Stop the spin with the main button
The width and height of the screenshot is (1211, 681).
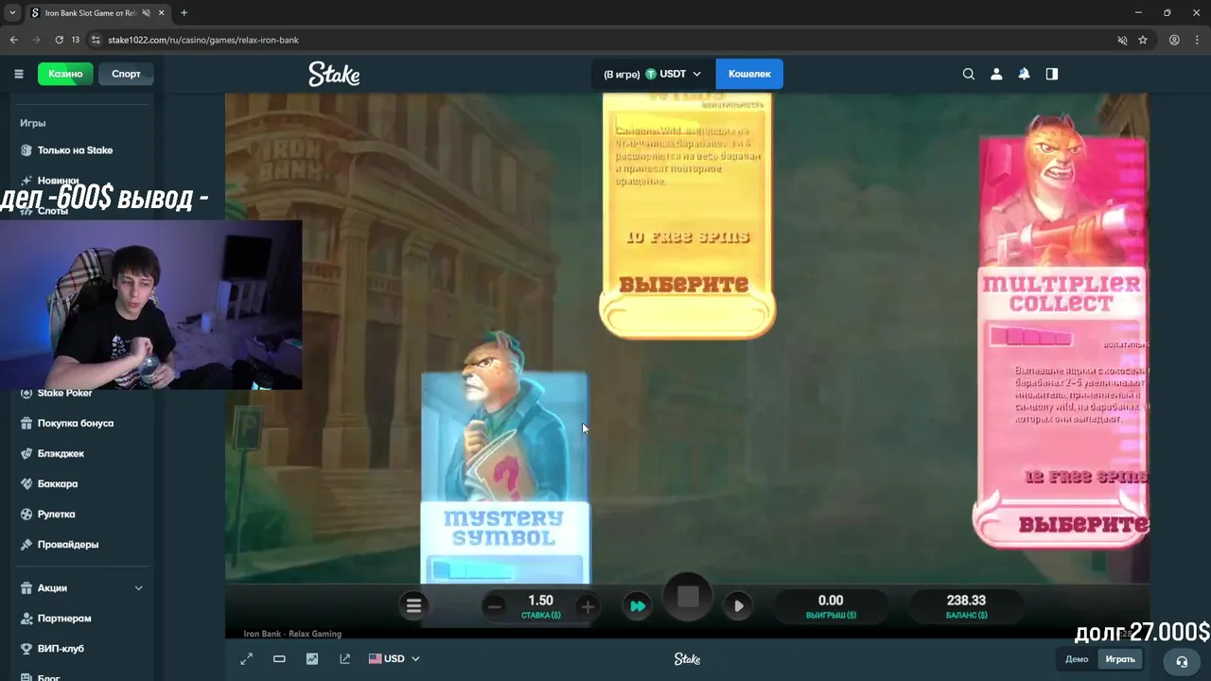688,598
